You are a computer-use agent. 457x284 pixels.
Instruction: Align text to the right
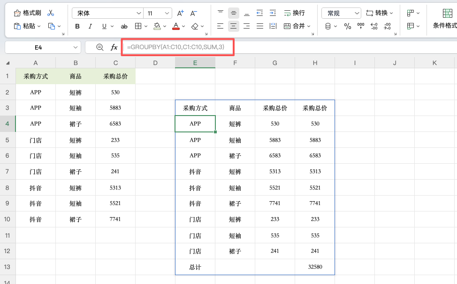coord(247,26)
